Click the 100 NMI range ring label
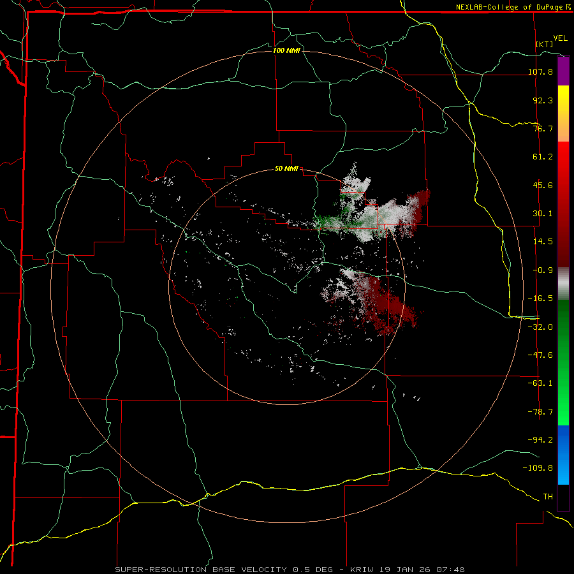The image size is (574, 574). pyautogui.click(x=286, y=50)
